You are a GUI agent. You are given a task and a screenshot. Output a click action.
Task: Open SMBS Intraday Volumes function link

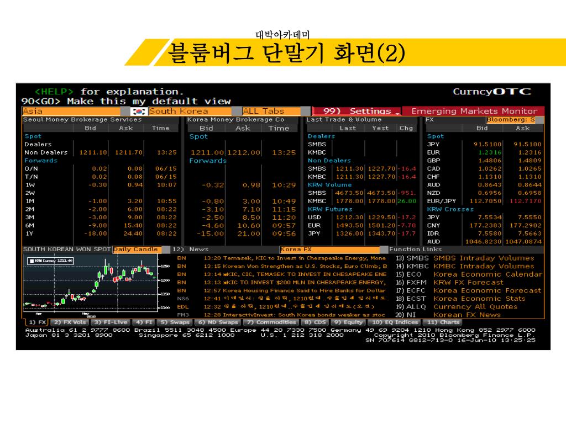pyautogui.click(x=483, y=258)
